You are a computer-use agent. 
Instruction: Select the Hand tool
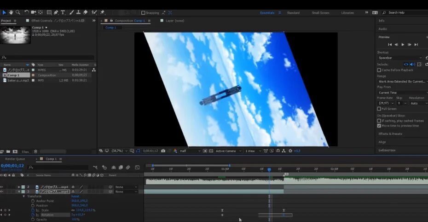coord(11,12)
